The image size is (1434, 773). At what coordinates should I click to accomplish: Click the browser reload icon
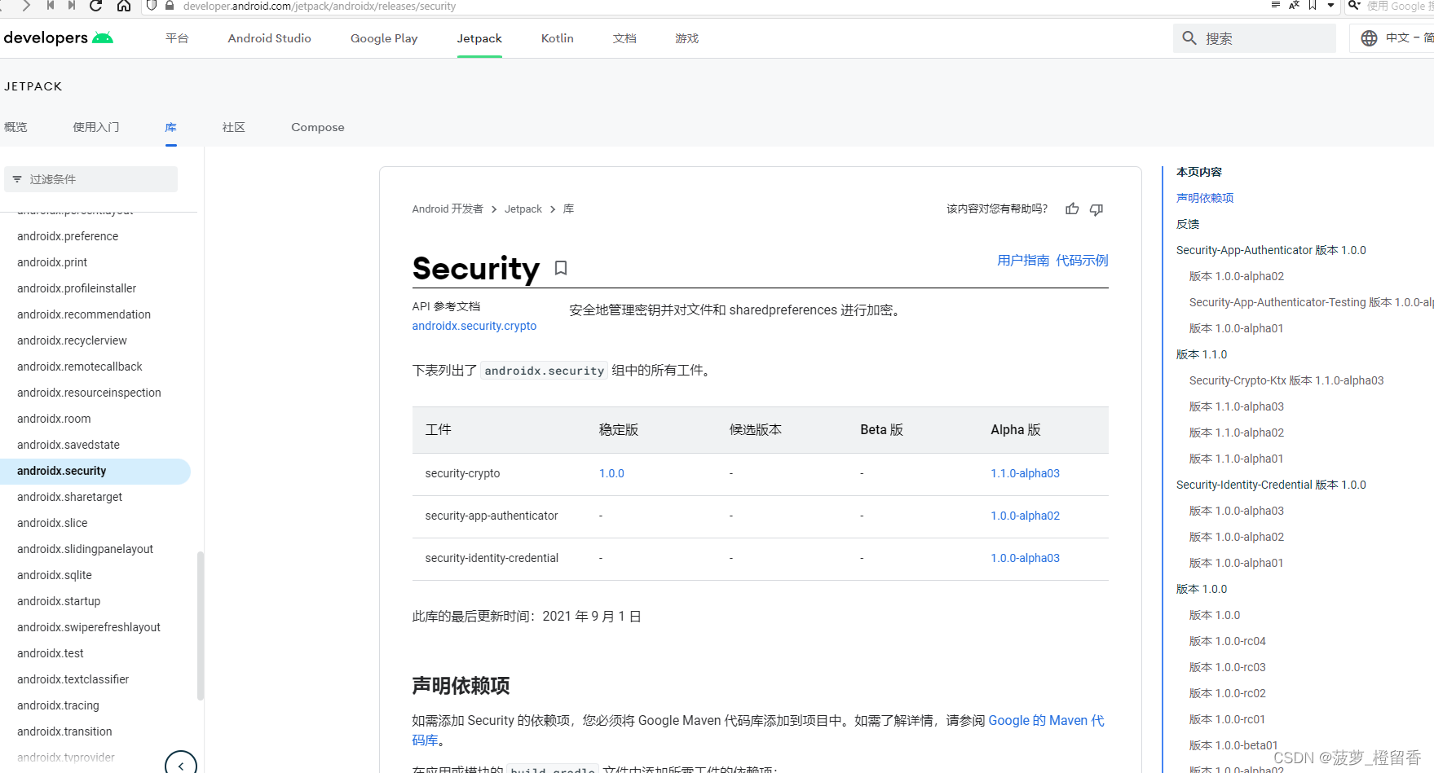pyautogui.click(x=96, y=6)
